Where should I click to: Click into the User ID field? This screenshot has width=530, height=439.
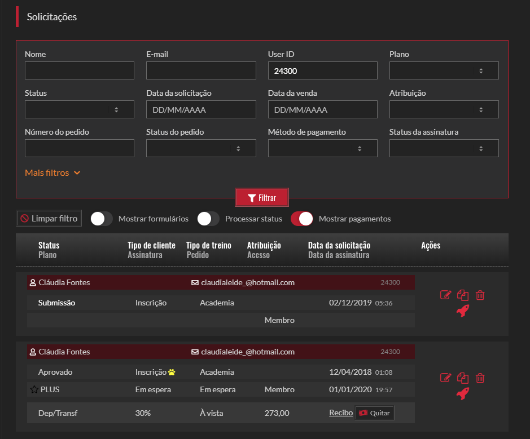pyautogui.click(x=322, y=70)
